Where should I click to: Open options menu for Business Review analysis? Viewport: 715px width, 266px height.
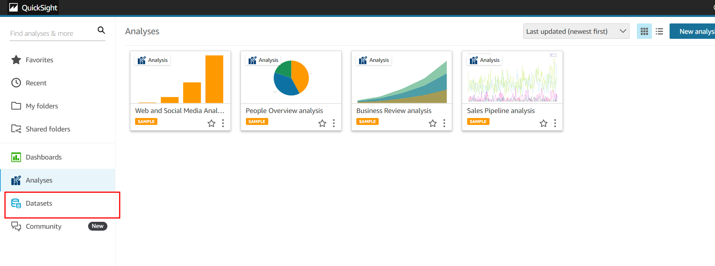coord(444,123)
